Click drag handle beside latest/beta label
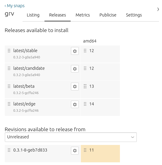162x165 pixels. click(x=9, y=86)
